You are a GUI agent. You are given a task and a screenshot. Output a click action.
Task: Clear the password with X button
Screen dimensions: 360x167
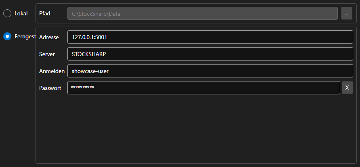(x=347, y=88)
